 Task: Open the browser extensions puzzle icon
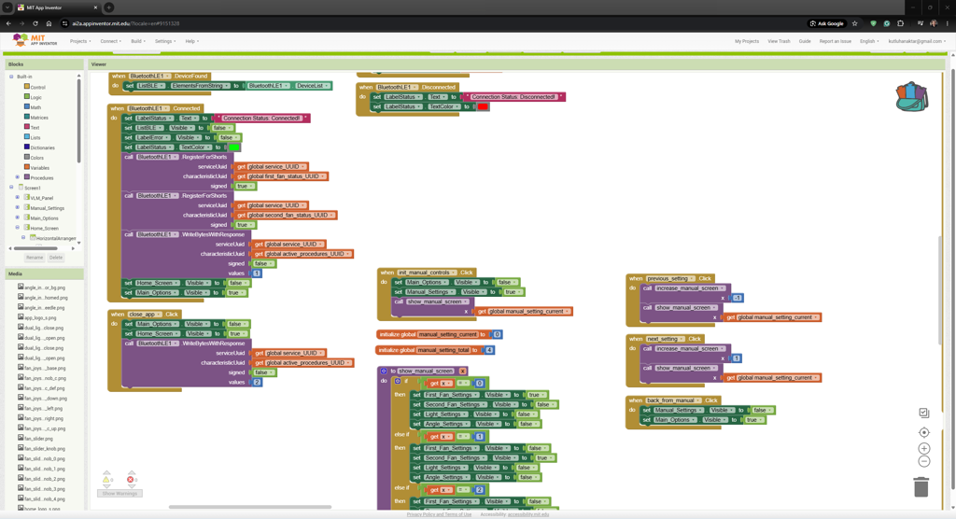[x=901, y=23]
